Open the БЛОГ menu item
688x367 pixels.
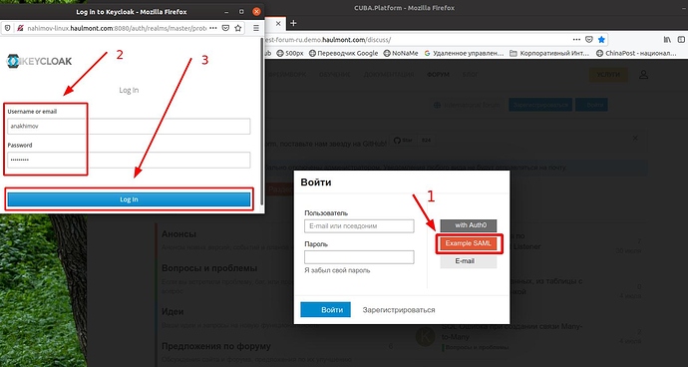[x=471, y=75]
